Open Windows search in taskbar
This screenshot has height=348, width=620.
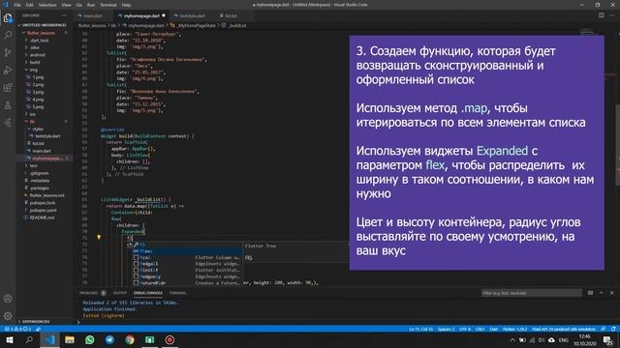pos(29,339)
